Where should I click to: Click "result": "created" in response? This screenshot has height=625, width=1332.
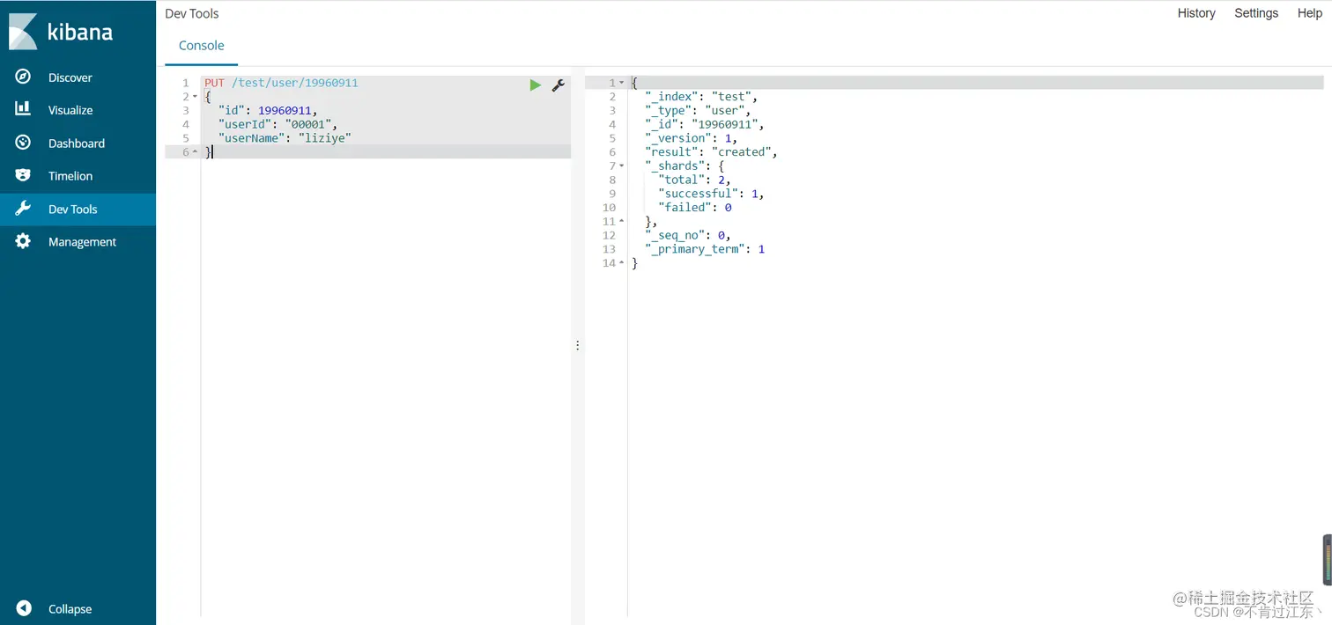click(x=712, y=152)
